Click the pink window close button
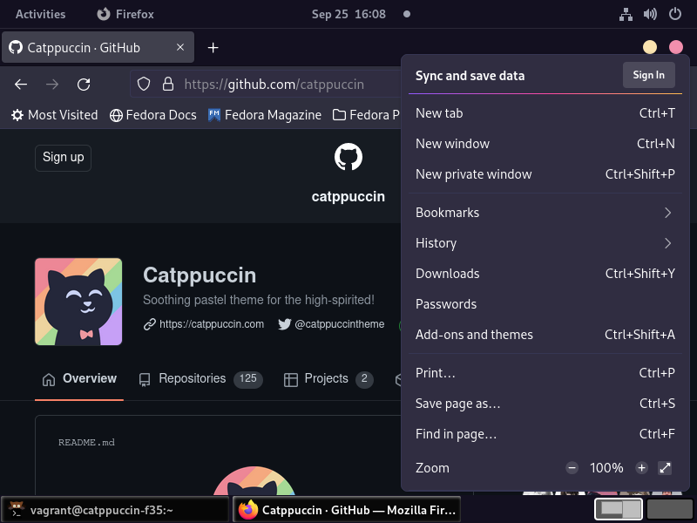The height and width of the screenshot is (523, 697). [676, 47]
